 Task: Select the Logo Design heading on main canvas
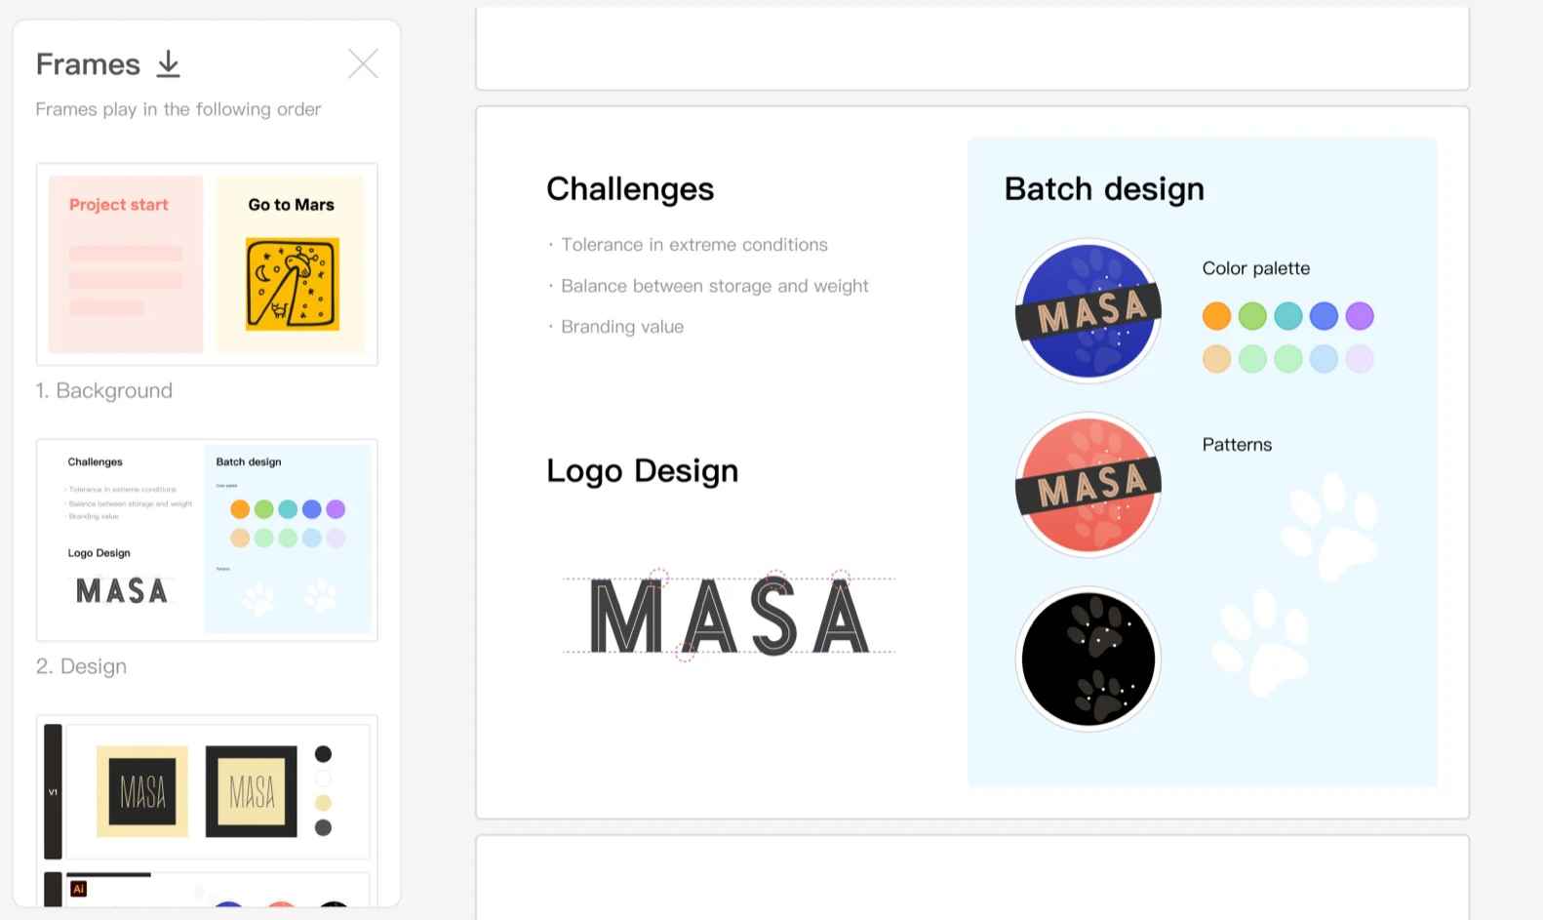coord(642,471)
